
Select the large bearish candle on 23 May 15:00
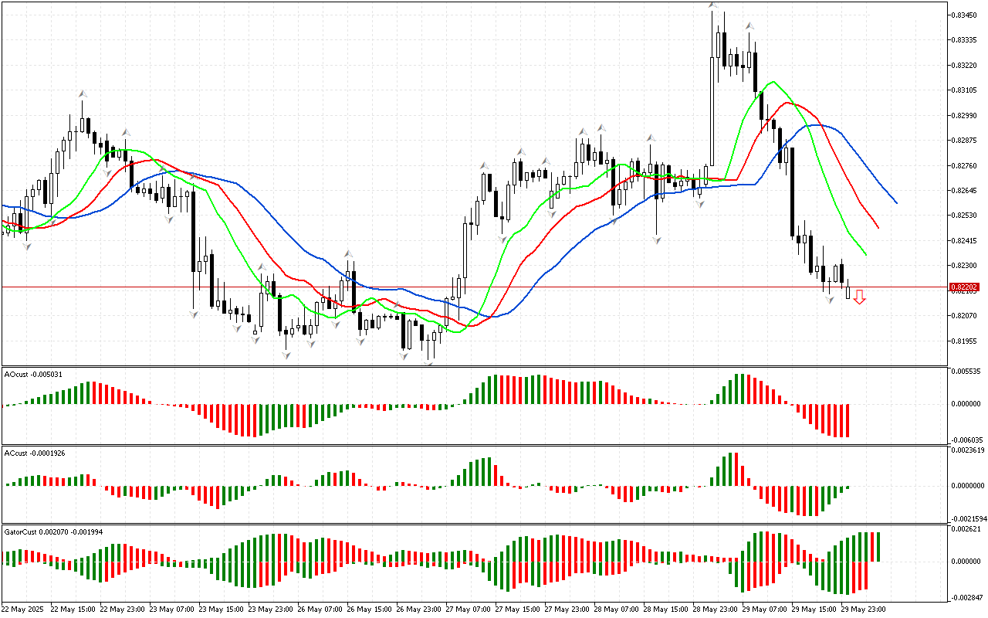coord(193,231)
